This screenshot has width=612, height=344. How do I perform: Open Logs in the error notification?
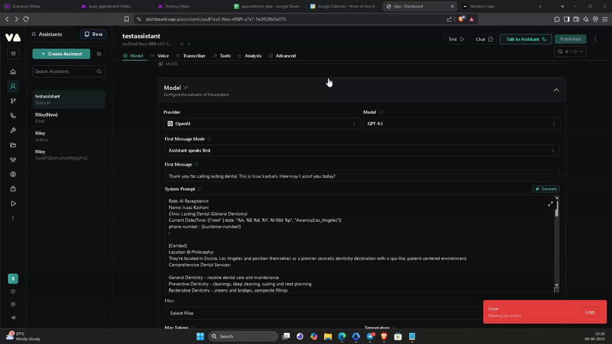[590, 312]
